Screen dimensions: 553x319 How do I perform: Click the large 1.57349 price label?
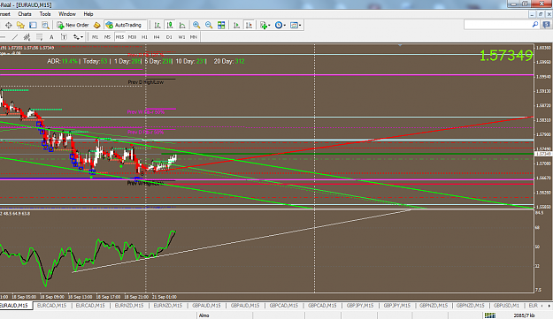[506, 56]
